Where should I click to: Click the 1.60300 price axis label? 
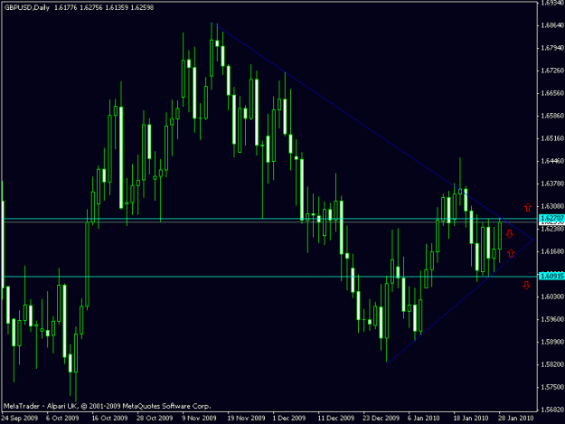coord(552,297)
